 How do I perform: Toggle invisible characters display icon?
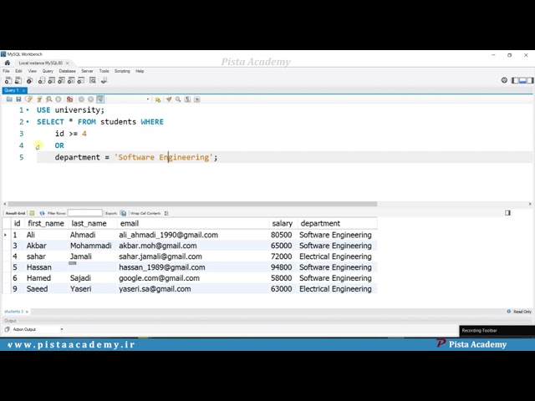(x=187, y=99)
